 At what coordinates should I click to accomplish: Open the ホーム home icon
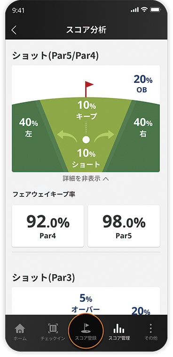tap(20, 329)
